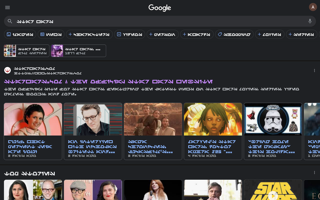Select the 1977 film disambiguation card

[x=78, y=50]
